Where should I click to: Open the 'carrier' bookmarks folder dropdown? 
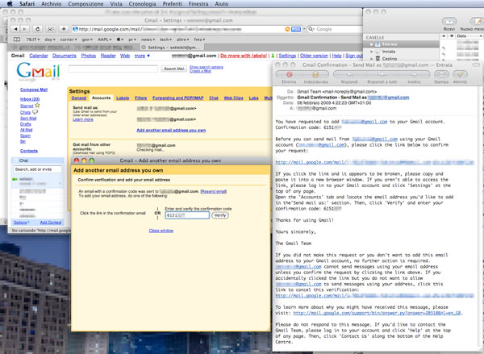point(69,40)
